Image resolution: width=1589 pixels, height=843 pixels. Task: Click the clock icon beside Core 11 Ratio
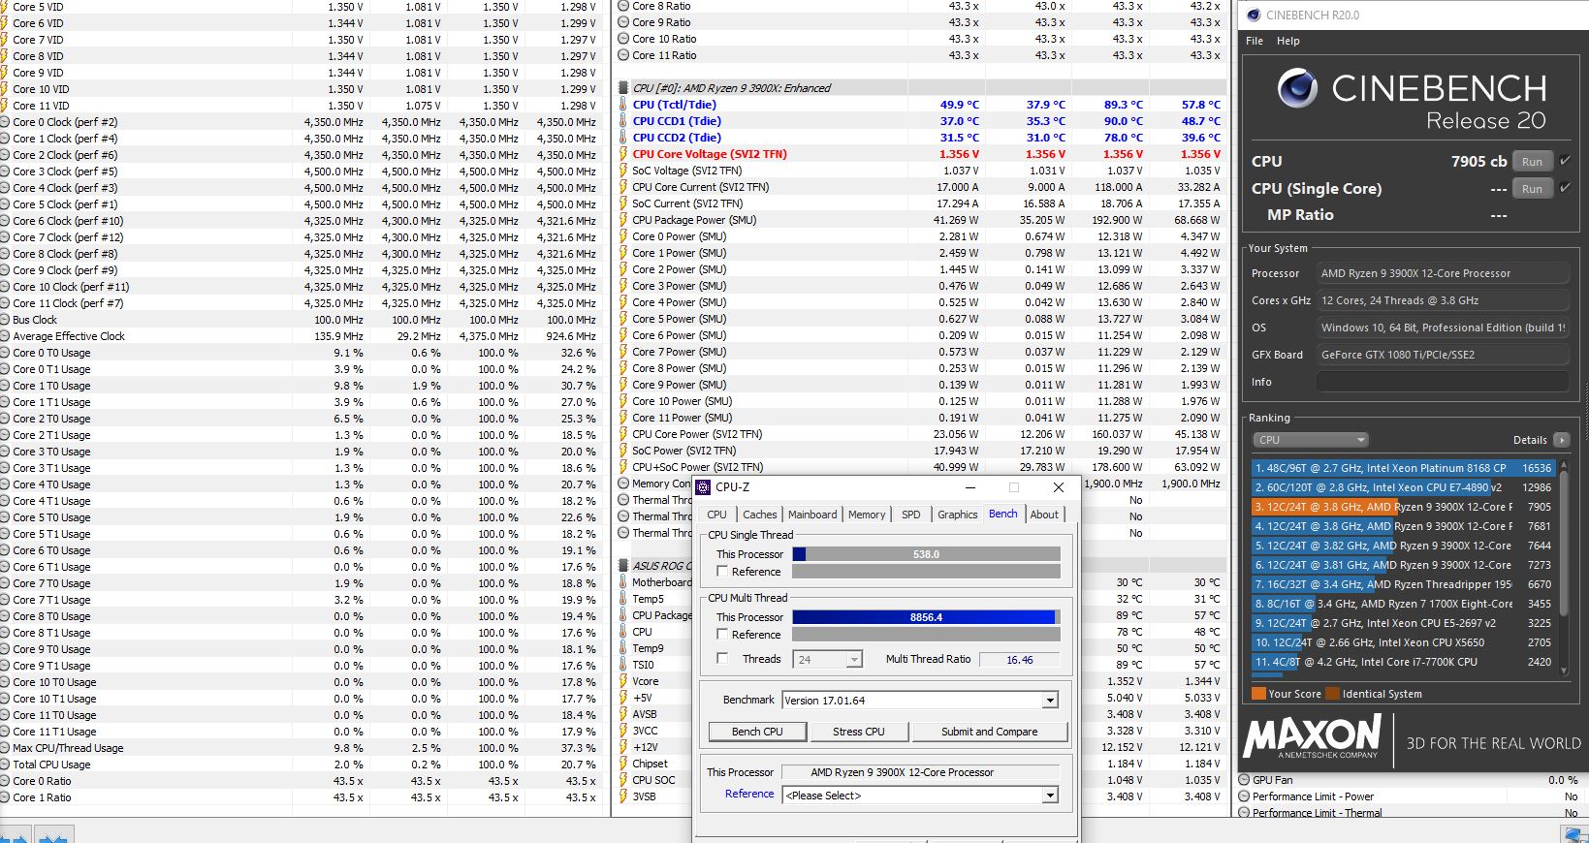pyautogui.click(x=623, y=55)
